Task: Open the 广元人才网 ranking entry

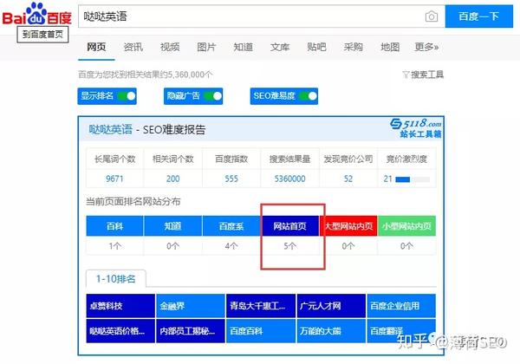Action: click(331, 306)
